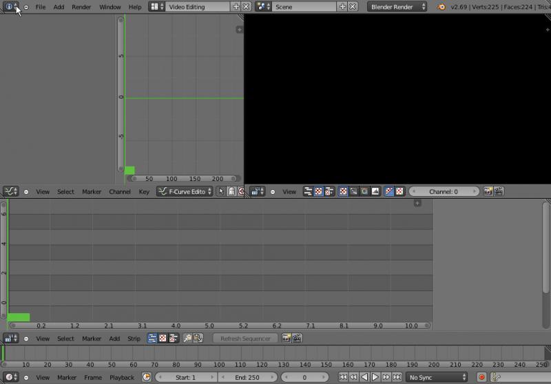The image size is (551, 384).
Task: Collapse the sequencer header menus
Action: click(x=26, y=339)
